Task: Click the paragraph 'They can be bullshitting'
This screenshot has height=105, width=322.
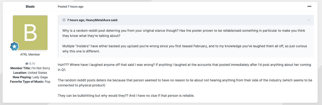Action: click(126, 96)
